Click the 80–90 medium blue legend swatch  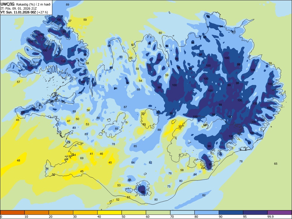pos(207,213)
